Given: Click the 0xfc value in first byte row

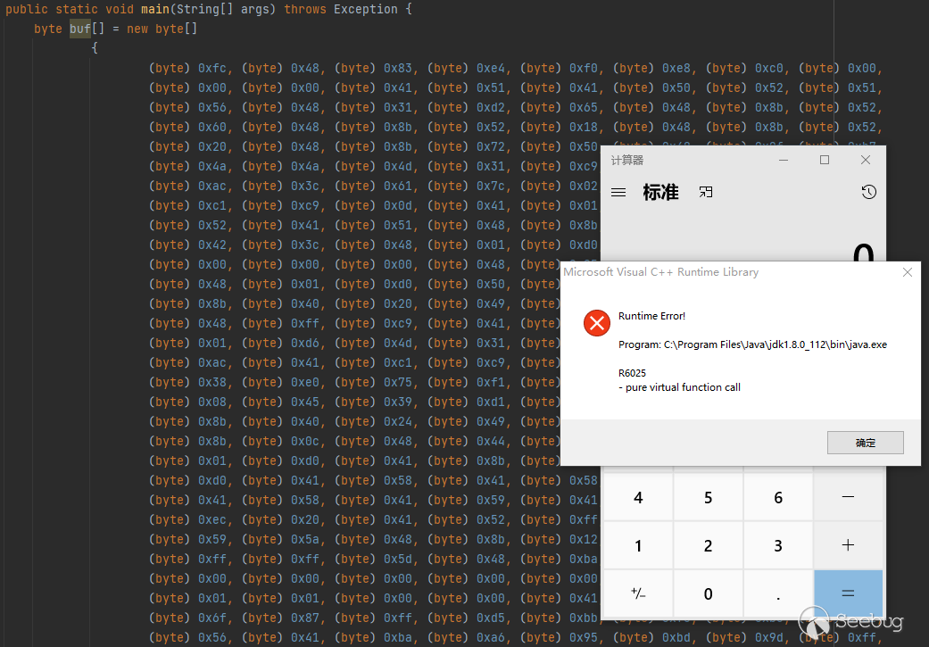Looking at the screenshot, I should (212, 68).
